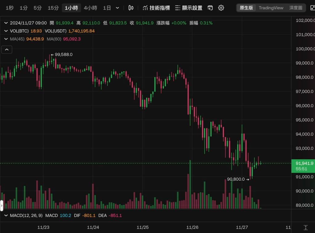Expand the left side panel arrow
Screen dimensions: 315x233
point(2,206)
